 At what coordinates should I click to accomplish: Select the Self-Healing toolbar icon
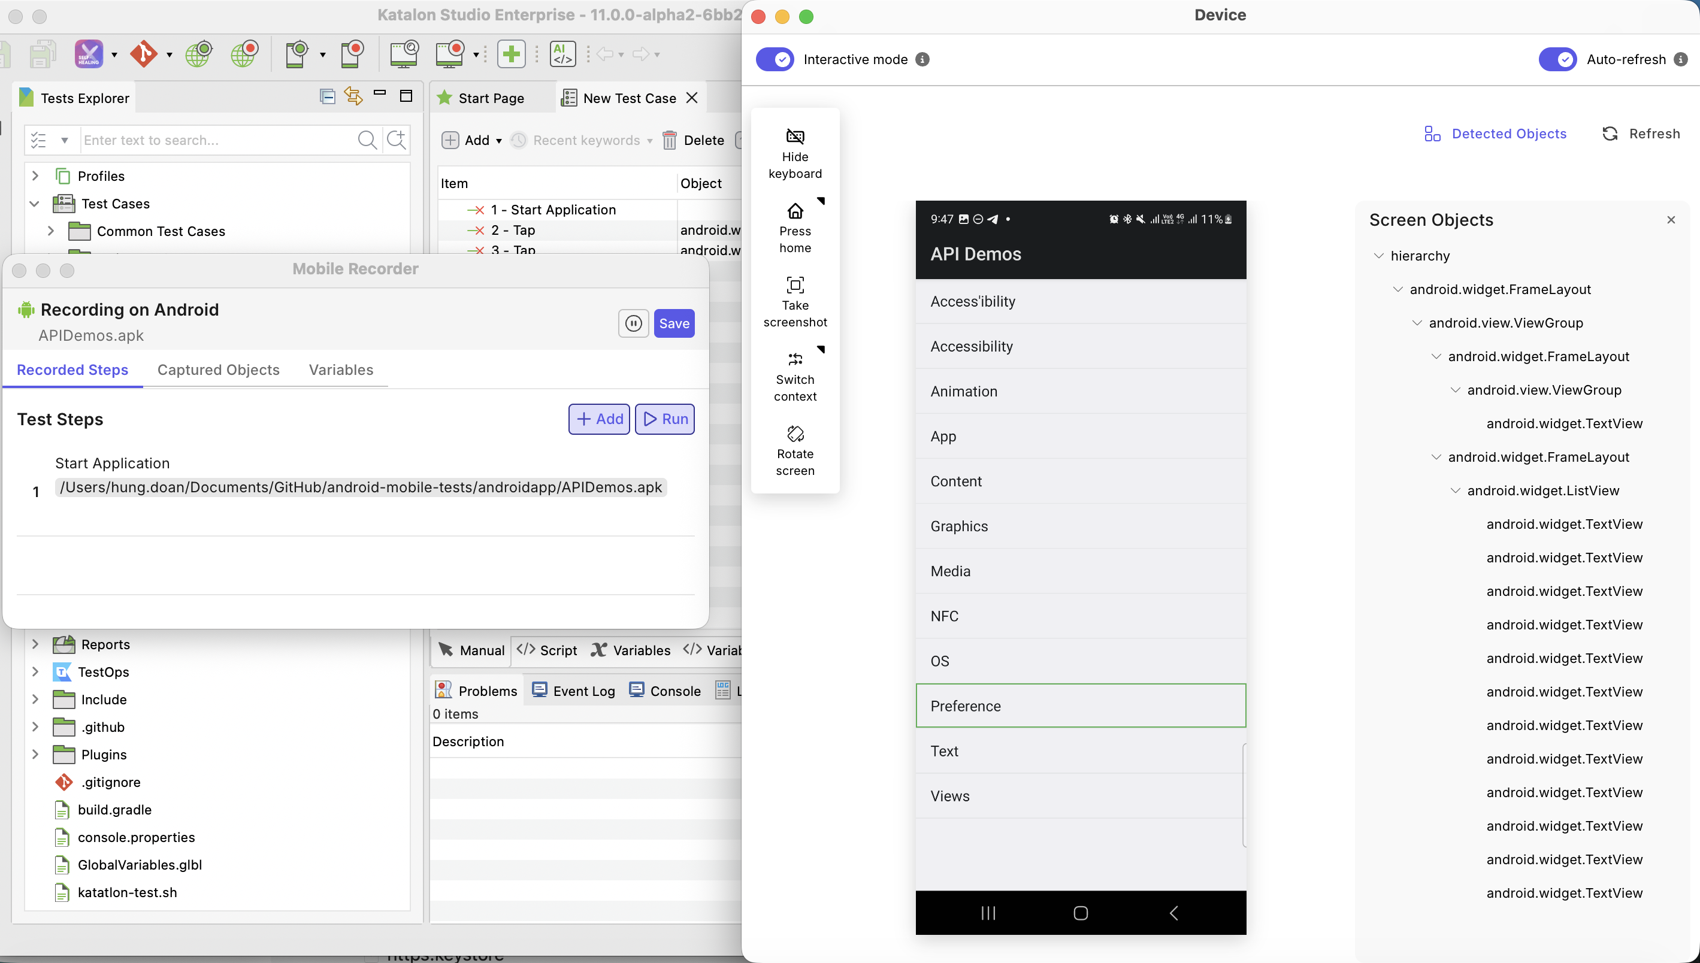coord(90,54)
